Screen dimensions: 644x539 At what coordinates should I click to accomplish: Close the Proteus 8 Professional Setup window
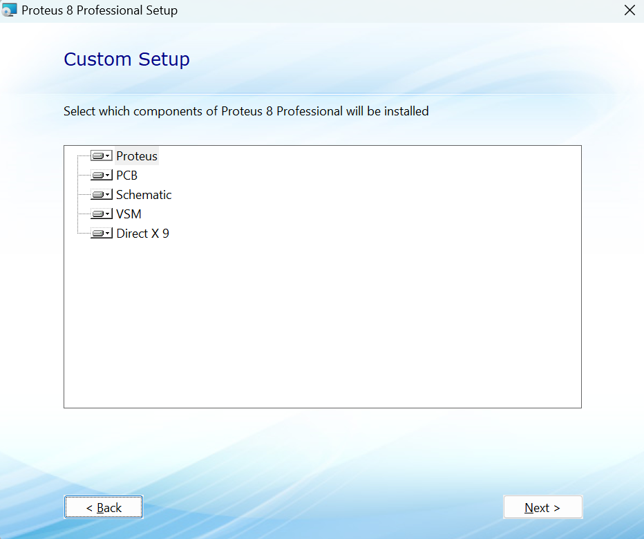coord(629,10)
